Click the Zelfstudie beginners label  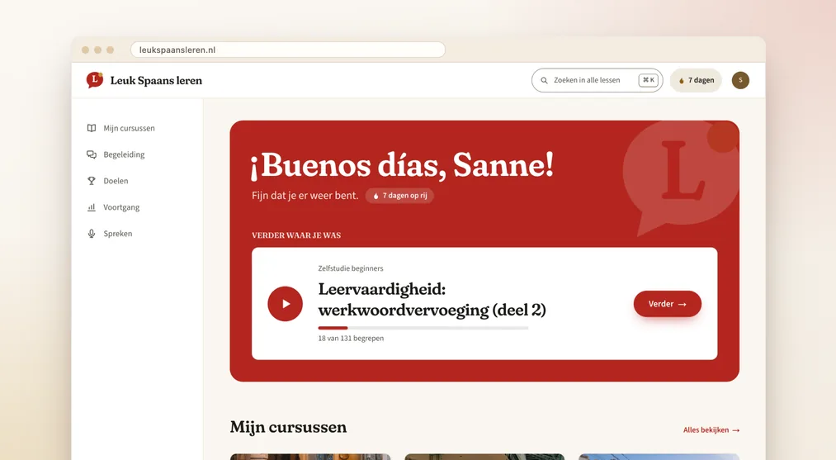[x=350, y=268]
